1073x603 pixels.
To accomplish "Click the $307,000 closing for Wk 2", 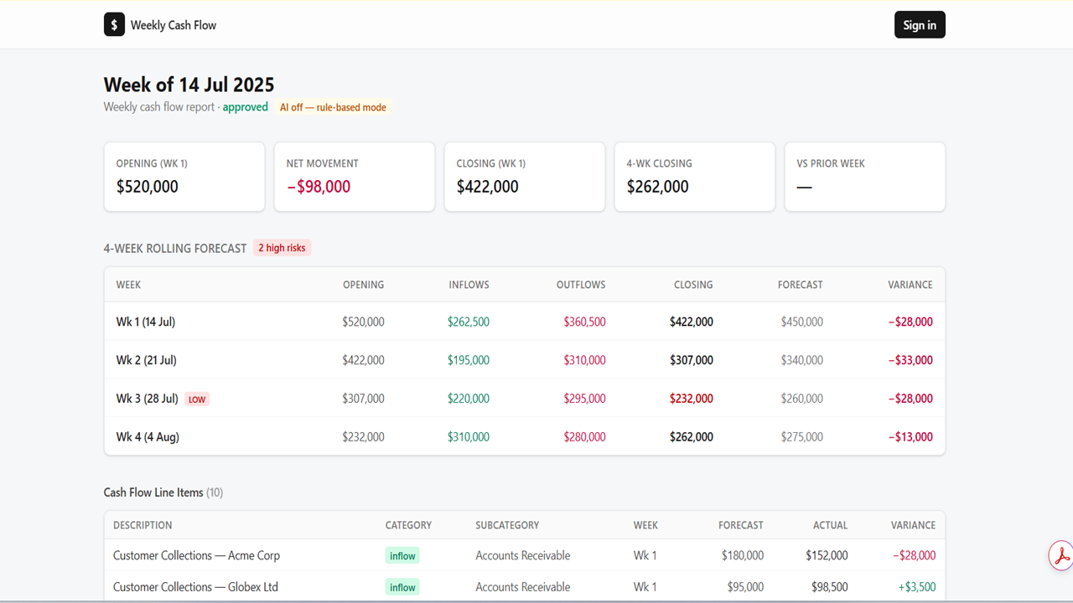I will [692, 360].
